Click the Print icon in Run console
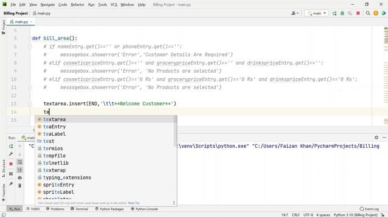This screenshot has width=388, height=218. pos(20,178)
